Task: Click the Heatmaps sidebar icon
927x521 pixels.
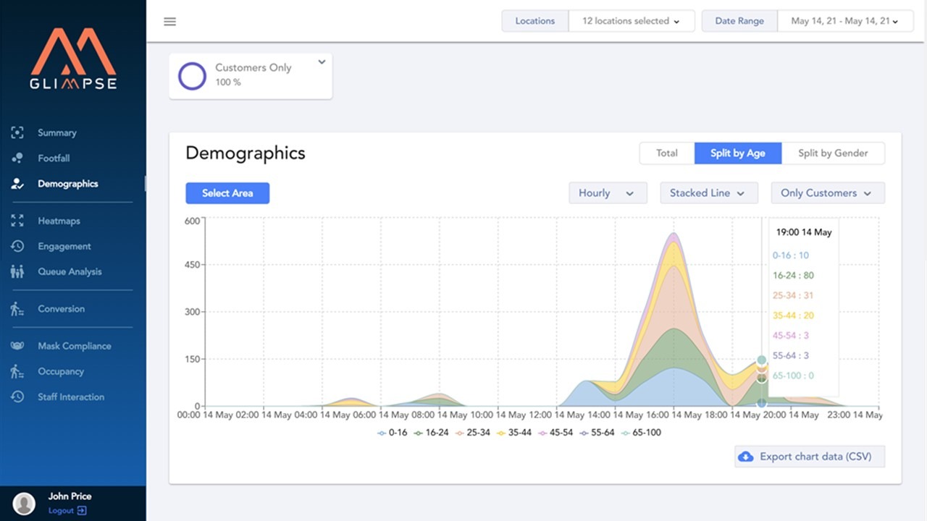Action: [17, 221]
